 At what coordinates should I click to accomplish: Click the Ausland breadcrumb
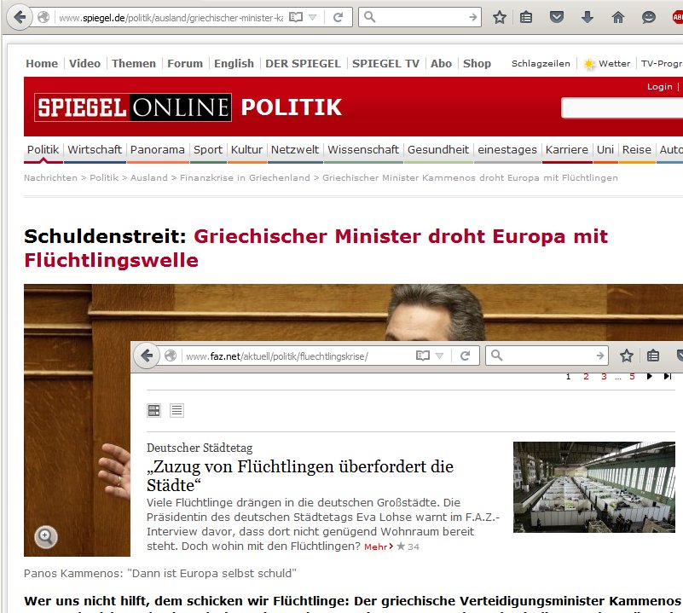coord(149,177)
